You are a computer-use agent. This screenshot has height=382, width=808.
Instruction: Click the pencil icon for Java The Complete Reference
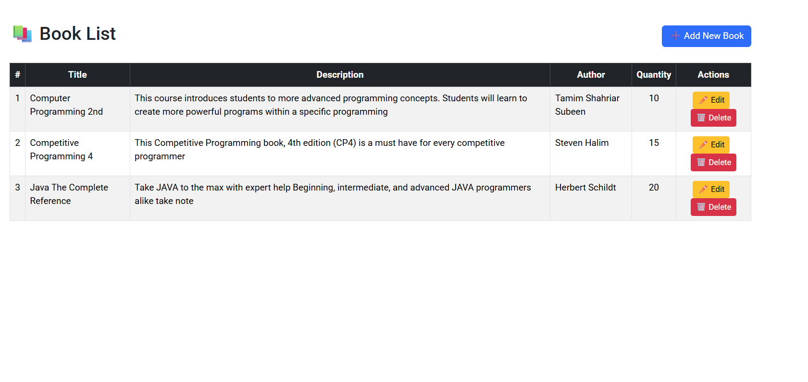coord(703,189)
